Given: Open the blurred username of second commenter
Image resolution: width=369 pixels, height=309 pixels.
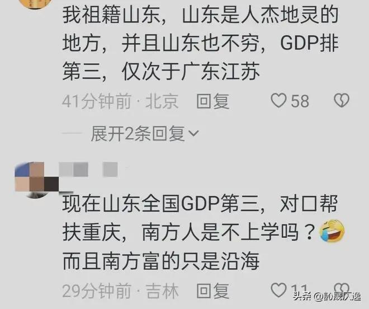Looking at the screenshot, I should pyautogui.click(x=88, y=169).
